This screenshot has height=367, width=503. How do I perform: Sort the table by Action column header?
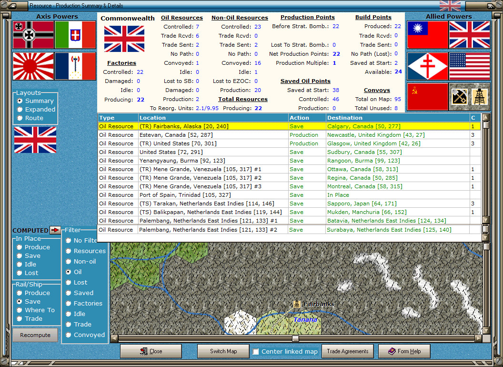(307, 118)
